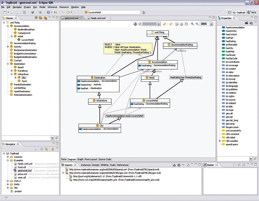
Task: Expand the rdfs:seeAlso property
Action: click(x=220, y=141)
